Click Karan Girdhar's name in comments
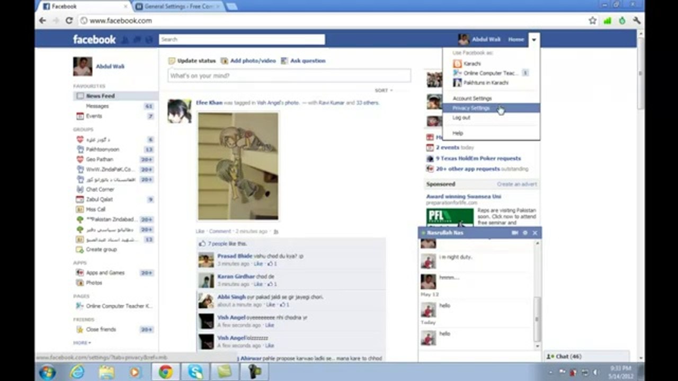The image size is (678, 381). tap(236, 277)
